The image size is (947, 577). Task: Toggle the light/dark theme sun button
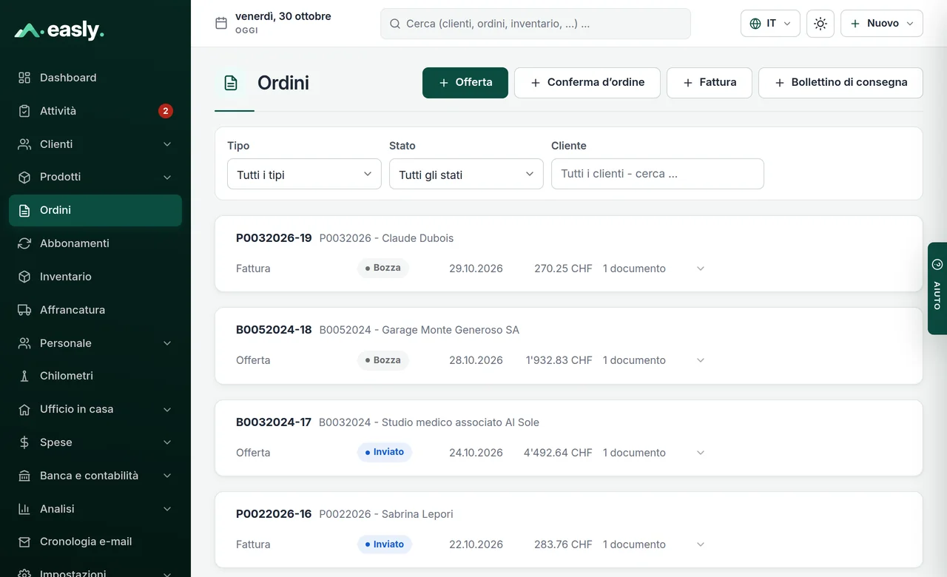click(x=820, y=24)
